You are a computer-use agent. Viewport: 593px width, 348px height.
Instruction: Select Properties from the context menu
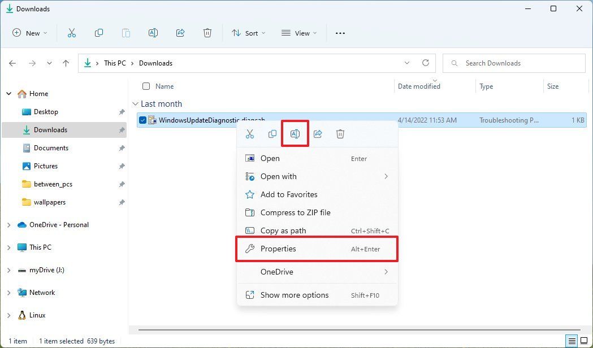point(278,249)
